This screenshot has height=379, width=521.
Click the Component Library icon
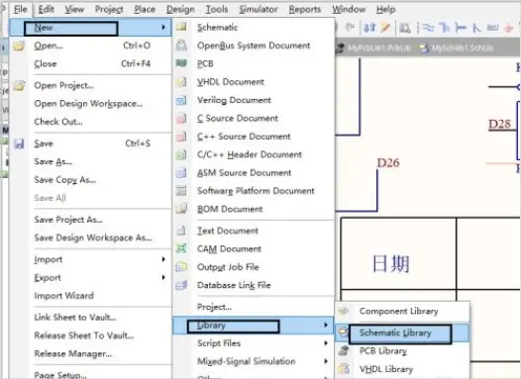344,311
